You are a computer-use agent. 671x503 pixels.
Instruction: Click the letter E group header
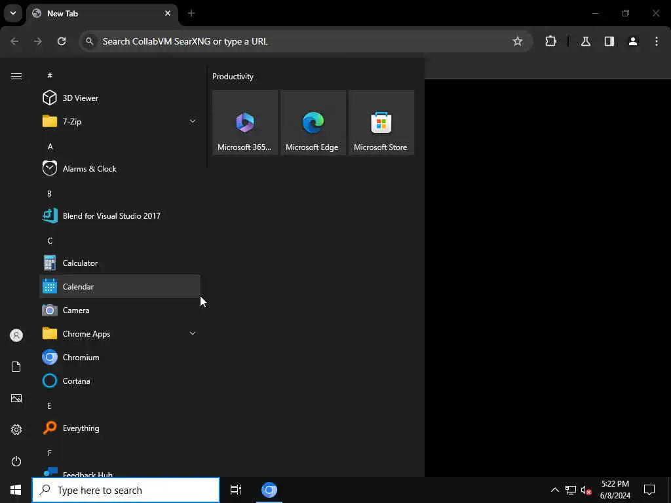49,405
